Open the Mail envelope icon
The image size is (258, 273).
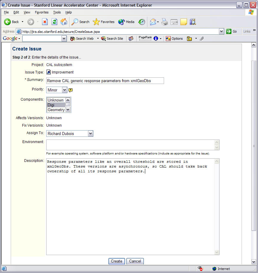(153, 22)
